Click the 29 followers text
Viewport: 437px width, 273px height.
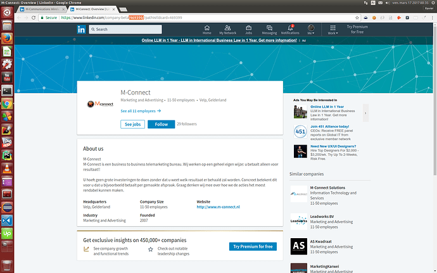point(187,124)
